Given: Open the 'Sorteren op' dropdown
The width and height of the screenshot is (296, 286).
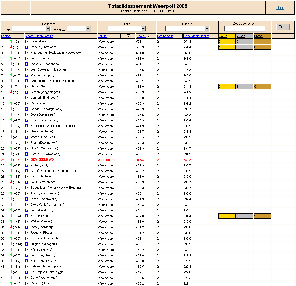Looking at the screenshot, I should click(31, 29).
